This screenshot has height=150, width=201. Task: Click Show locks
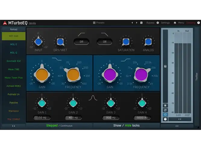tap(117, 125)
